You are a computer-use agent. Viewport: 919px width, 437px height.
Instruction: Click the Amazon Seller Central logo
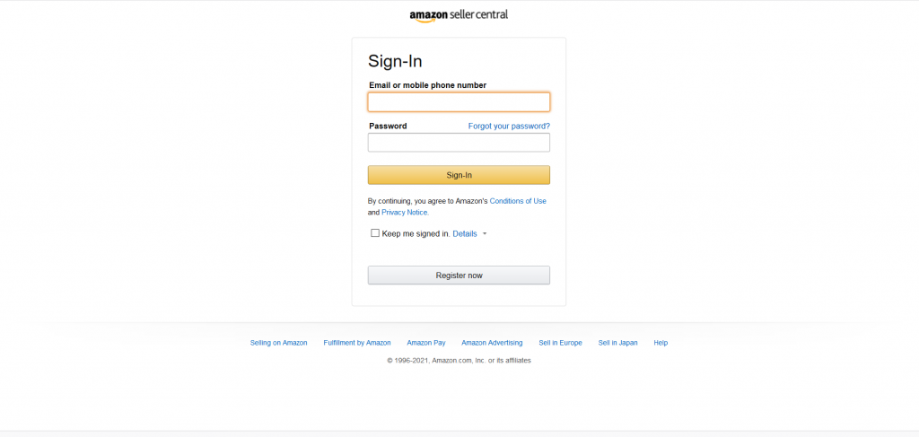point(459,15)
